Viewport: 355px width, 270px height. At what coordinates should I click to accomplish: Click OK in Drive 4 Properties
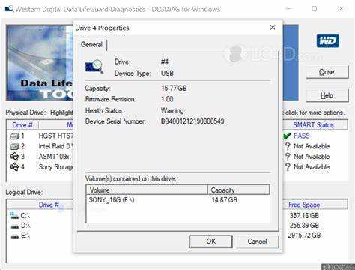coord(211,241)
